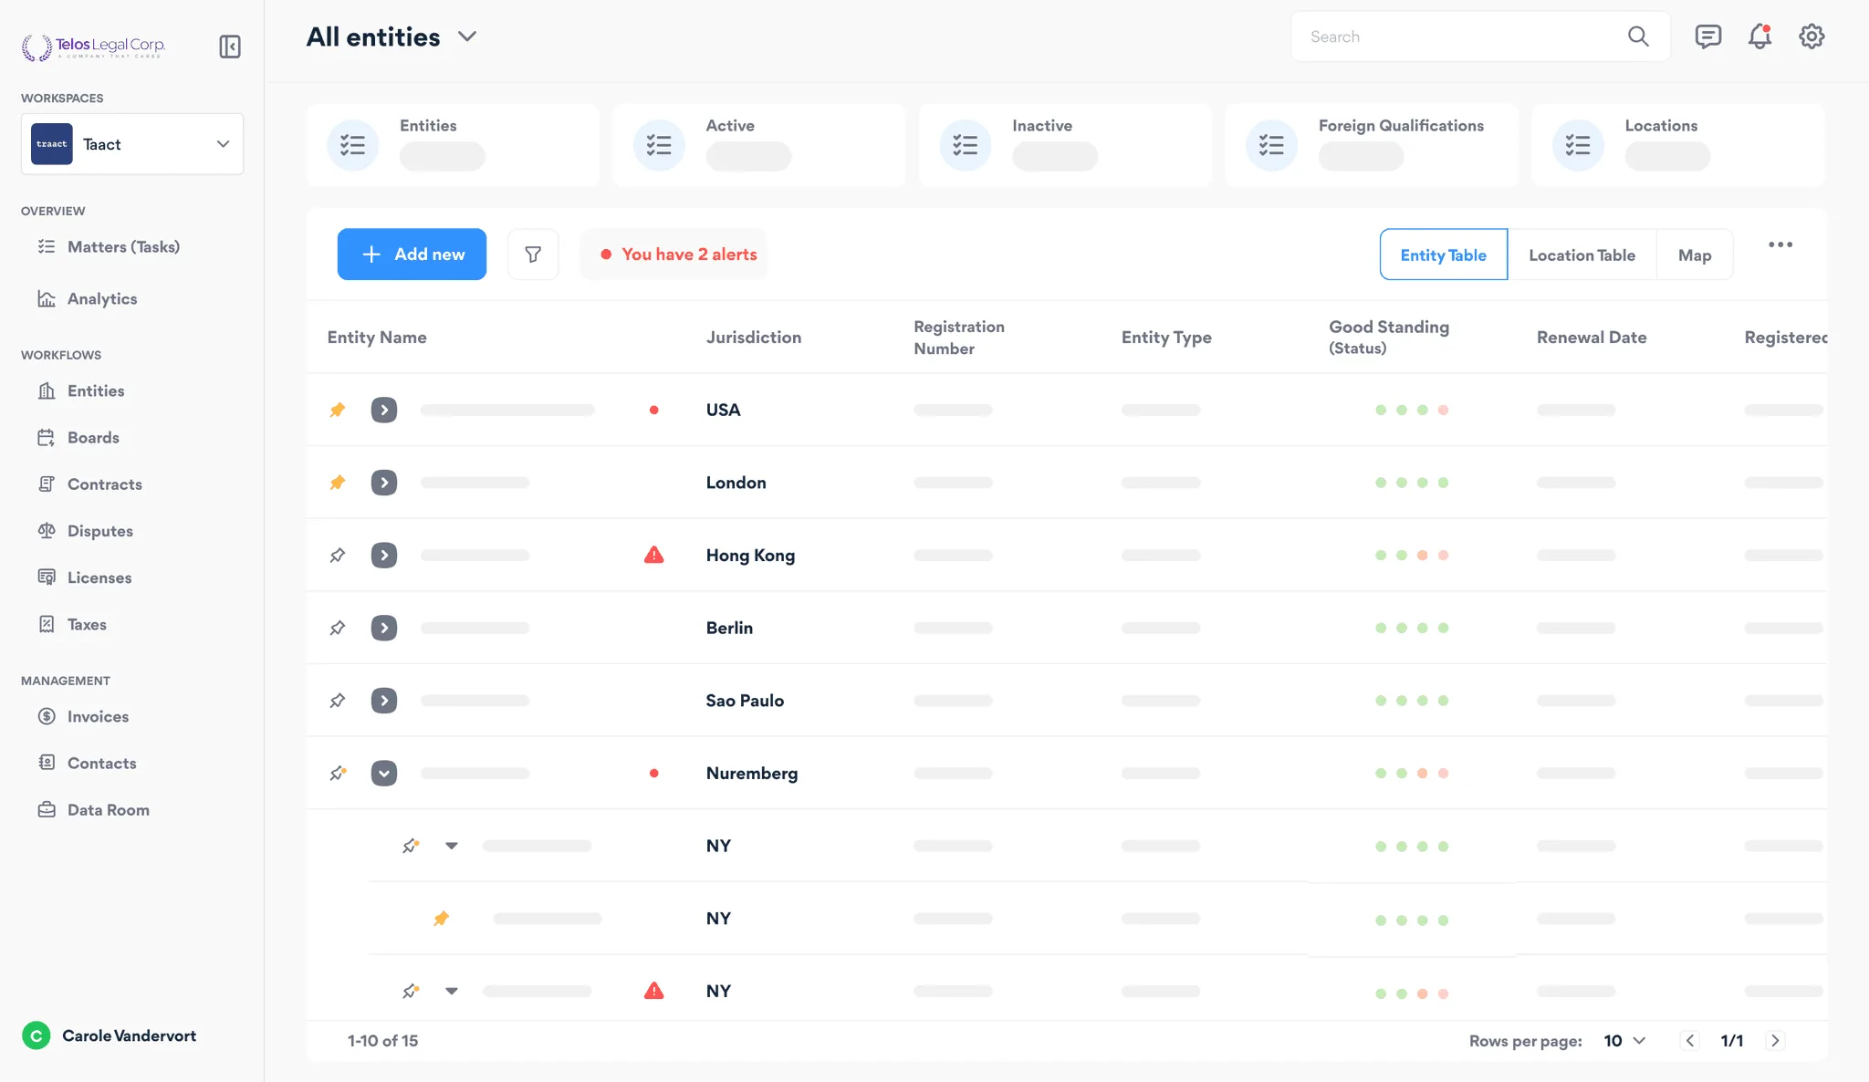Collapse the Nuremberg entity row
Image resolution: width=1869 pixels, height=1082 pixels.
click(384, 774)
